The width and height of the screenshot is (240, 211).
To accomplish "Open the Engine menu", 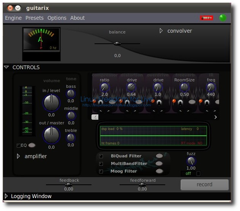I will [13, 18].
